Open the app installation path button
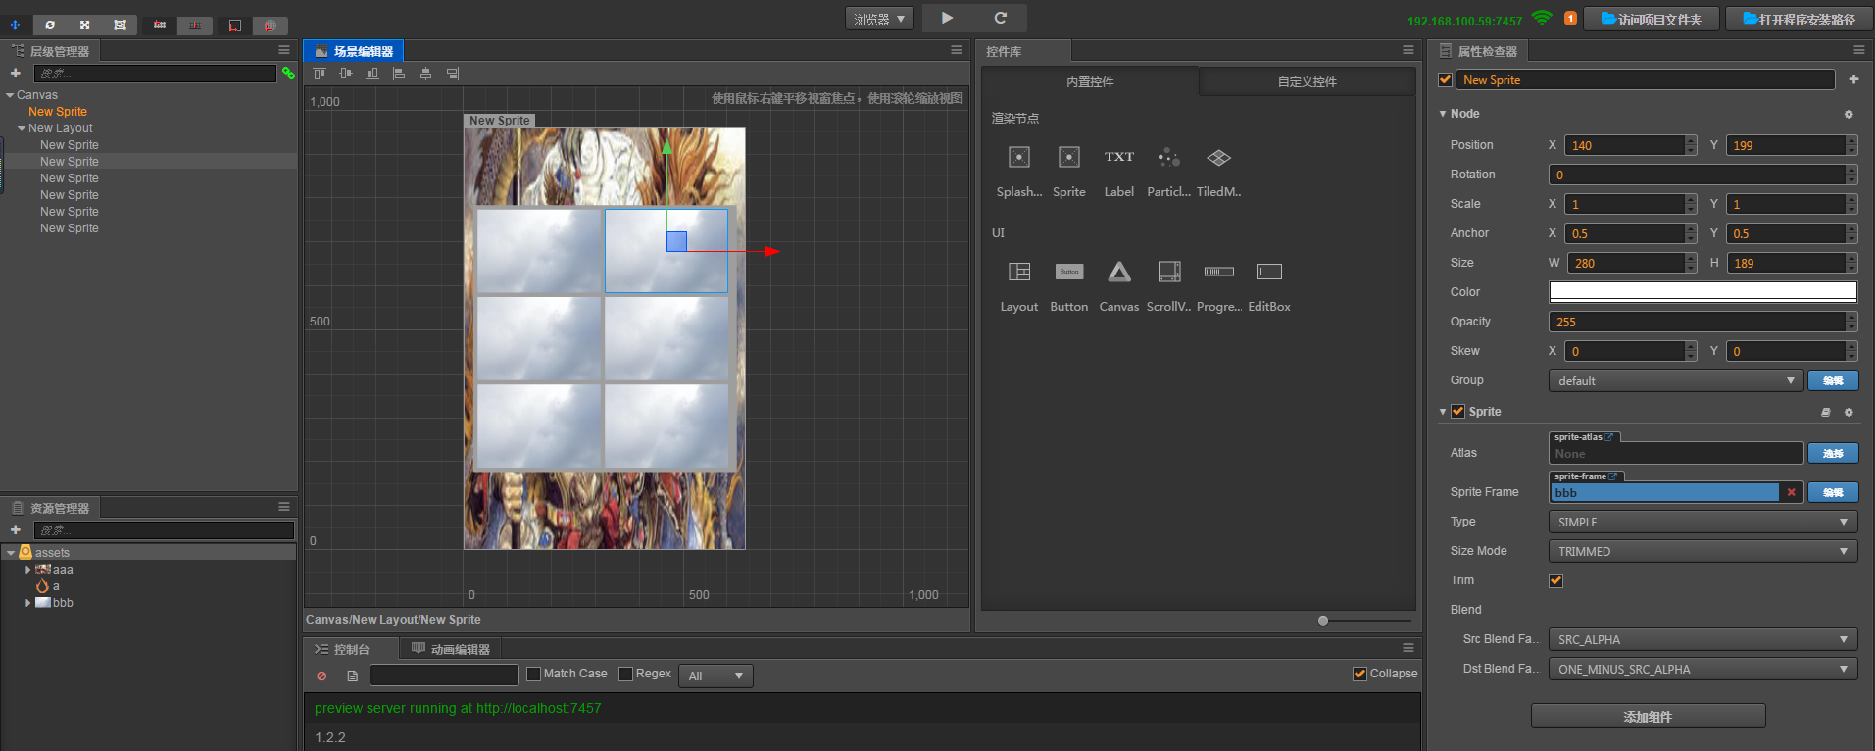The image size is (1875, 751). click(1799, 19)
